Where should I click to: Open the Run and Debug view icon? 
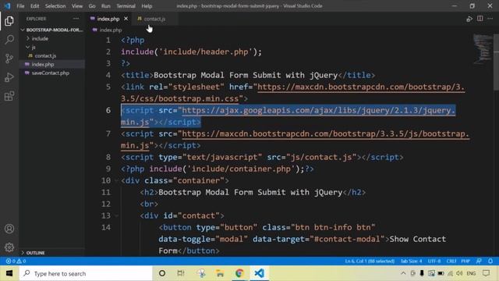(9, 77)
